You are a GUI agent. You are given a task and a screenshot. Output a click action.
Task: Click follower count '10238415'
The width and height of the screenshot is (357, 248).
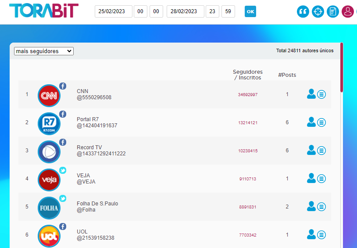point(248,151)
